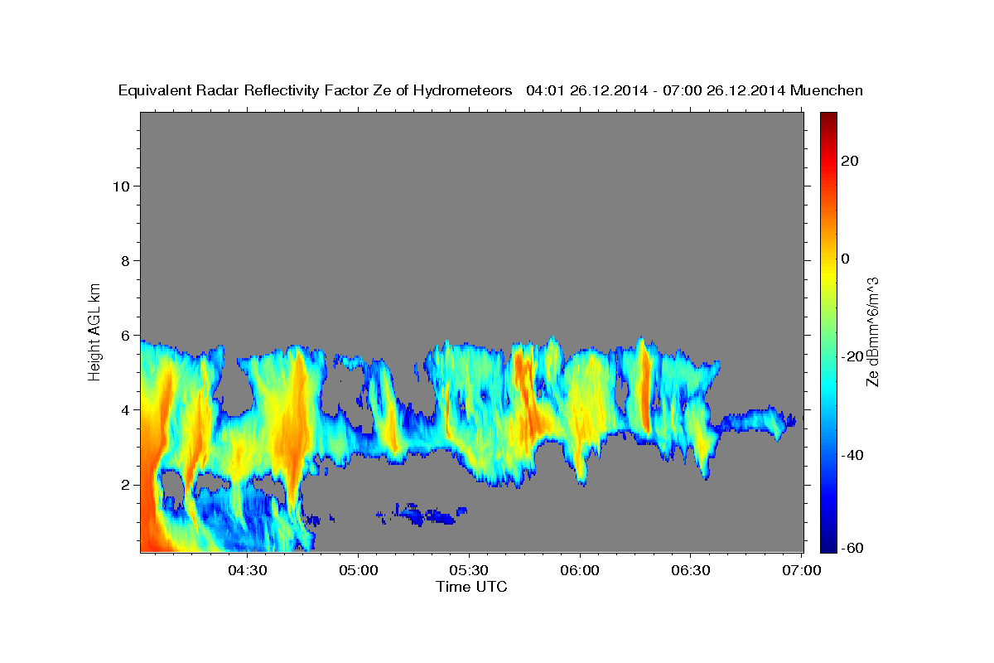Click the dark red top of the colorbar
The width and height of the screenshot is (994, 663).
[828, 117]
